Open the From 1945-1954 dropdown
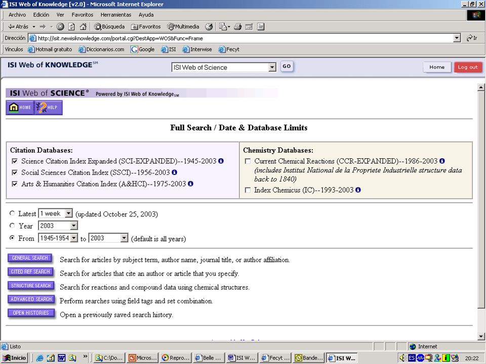The width and height of the screenshot is (486, 364). tap(58, 238)
